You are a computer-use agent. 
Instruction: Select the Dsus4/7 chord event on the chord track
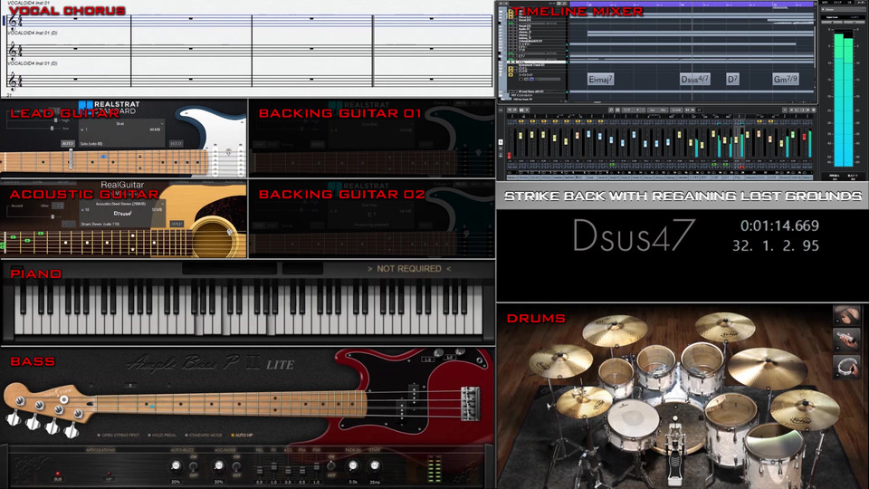[694, 80]
